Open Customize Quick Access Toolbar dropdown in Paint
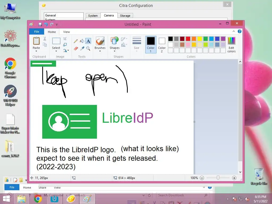This screenshot has width=272, height=204. coord(57,25)
